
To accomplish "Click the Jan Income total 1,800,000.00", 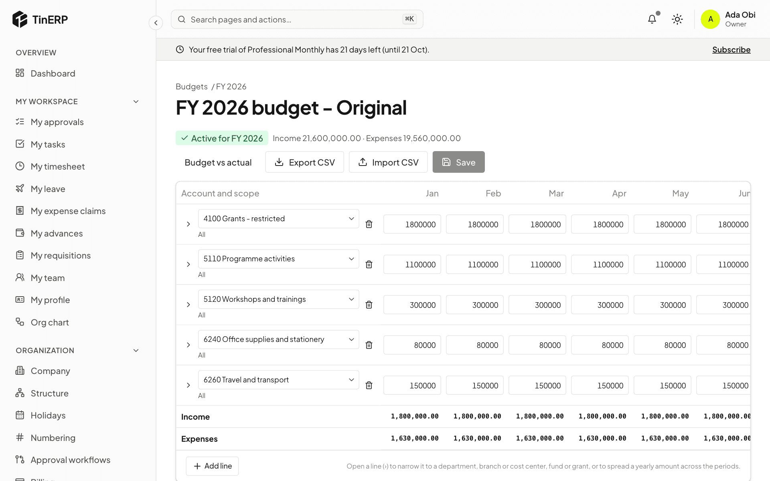I will point(415,416).
